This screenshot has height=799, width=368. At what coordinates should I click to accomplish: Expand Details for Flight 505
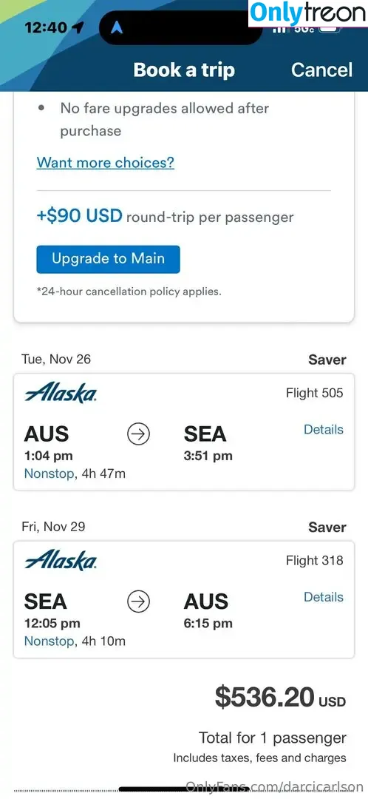pyautogui.click(x=324, y=430)
